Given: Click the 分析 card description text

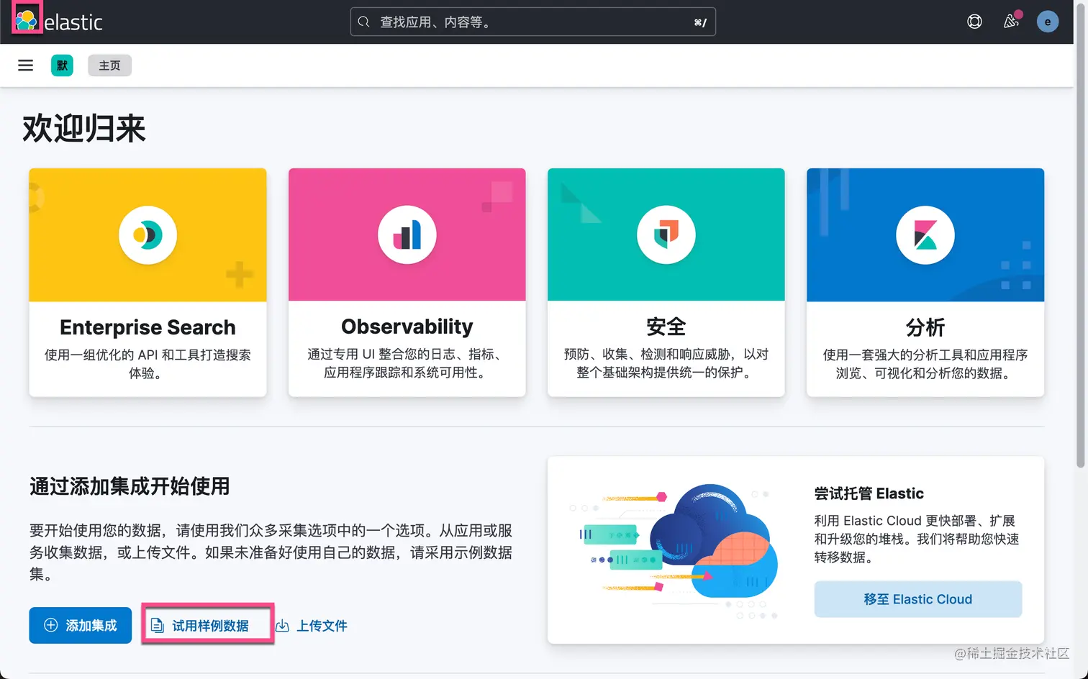Looking at the screenshot, I should click(925, 364).
